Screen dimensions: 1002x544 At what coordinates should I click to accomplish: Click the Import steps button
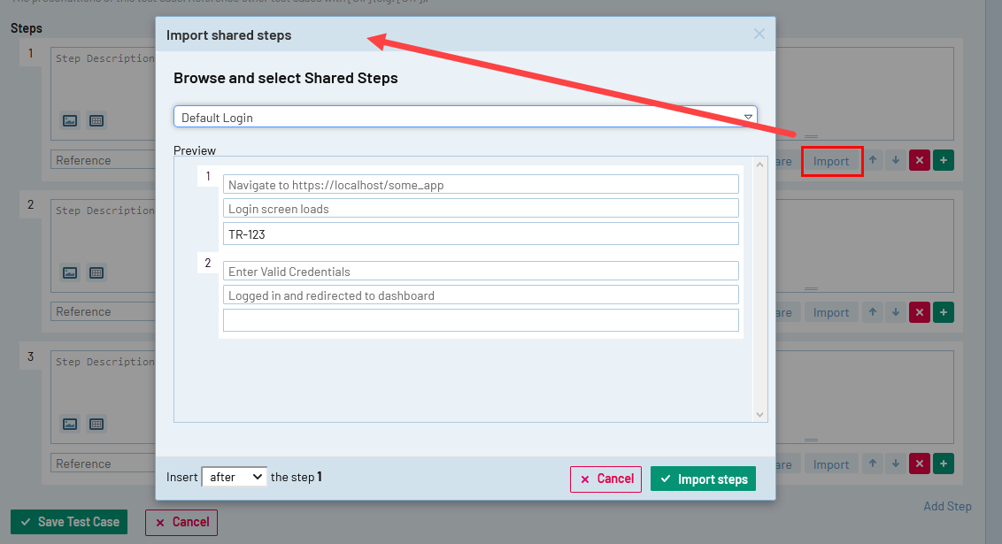click(703, 479)
